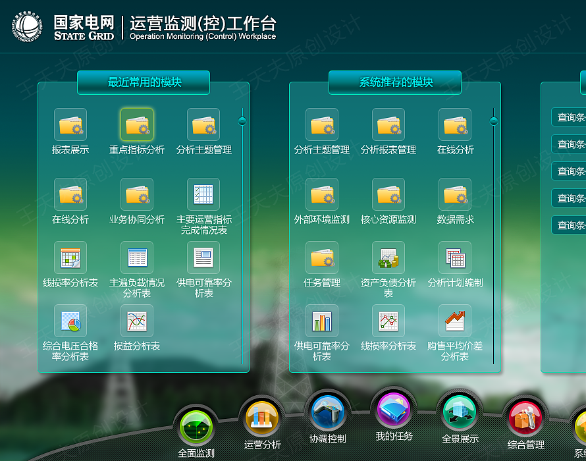Open 主遍负载情况分析表 report

137,258
